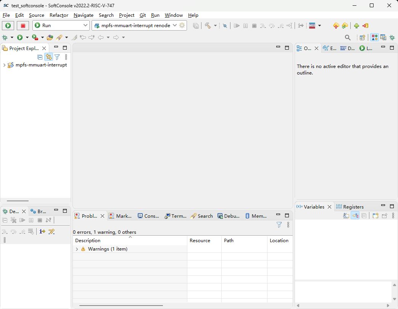The height and width of the screenshot is (309, 398).
Task: Open the Project menu
Action: click(126, 15)
